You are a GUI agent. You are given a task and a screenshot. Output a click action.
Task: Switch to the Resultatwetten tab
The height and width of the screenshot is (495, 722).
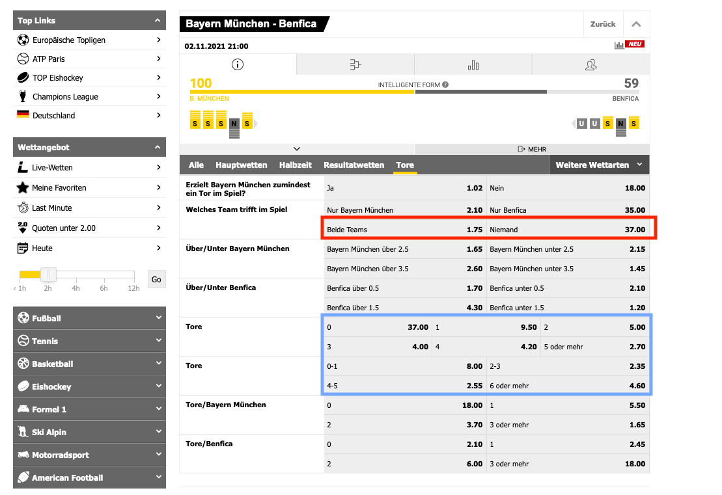(354, 165)
